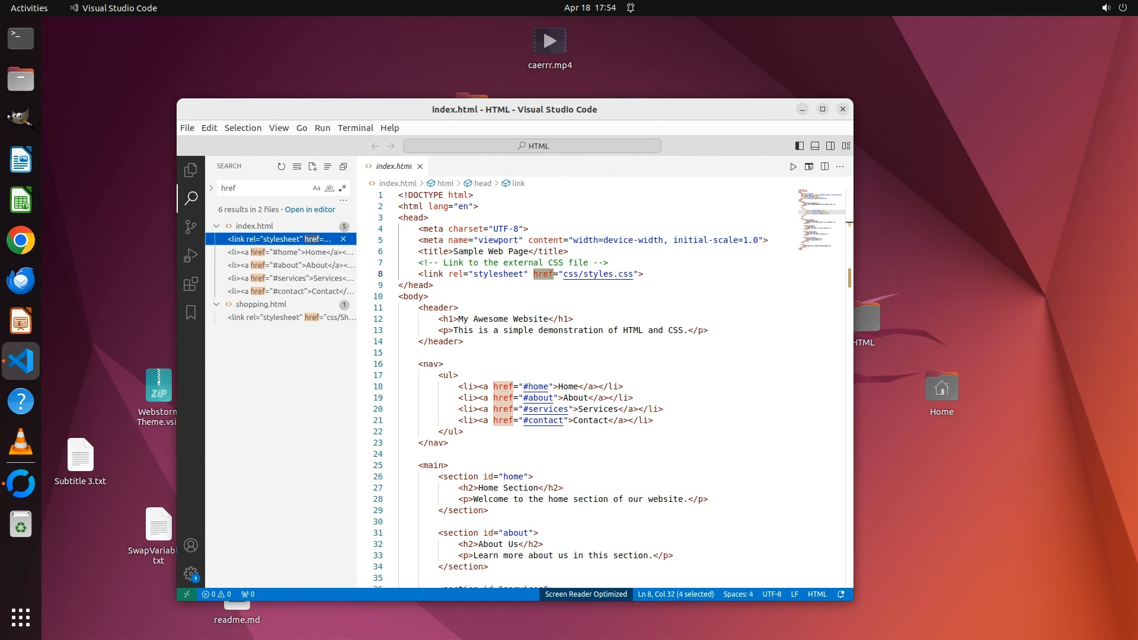1138x640 pixels.
Task: Open the Source Control view
Action: (x=190, y=227)
